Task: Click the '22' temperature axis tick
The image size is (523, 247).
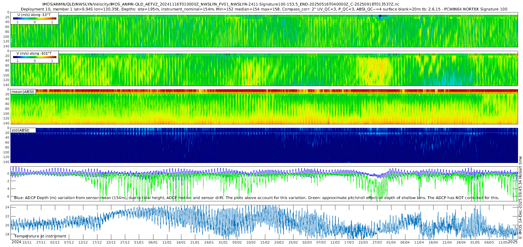Action: pyautogui.click(x=7, y=216)
